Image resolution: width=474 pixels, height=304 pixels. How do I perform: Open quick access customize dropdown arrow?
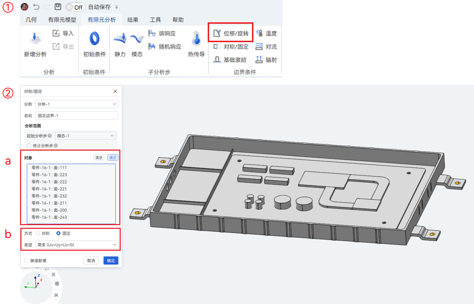117,7
